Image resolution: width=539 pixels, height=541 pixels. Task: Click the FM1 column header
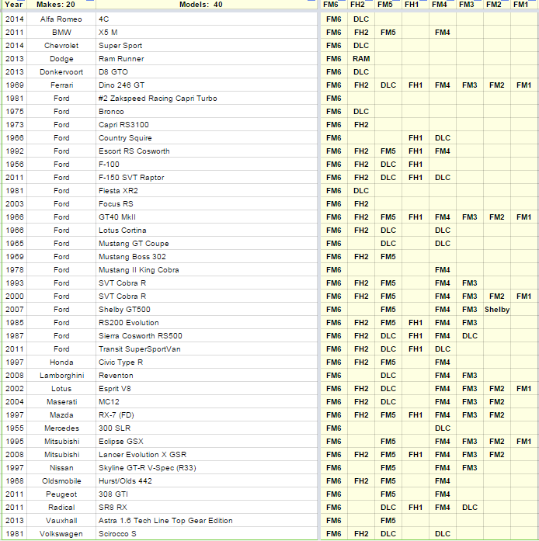[x=524, y=5]
